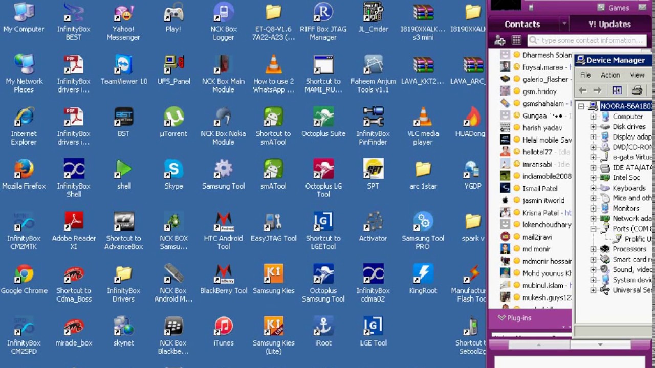This screenshot has height=368, width=655.
Task: Select contact jasmin itworld
Action: (543, 201)
